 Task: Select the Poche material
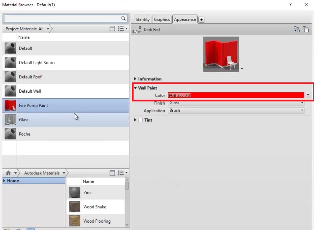point(66,134)
